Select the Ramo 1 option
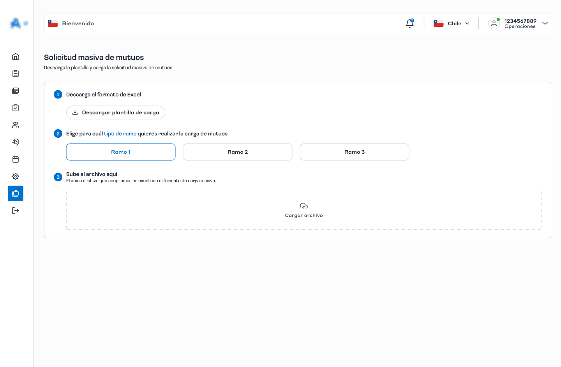The height and width of the screenshot is (367, 561). [121, 152]
